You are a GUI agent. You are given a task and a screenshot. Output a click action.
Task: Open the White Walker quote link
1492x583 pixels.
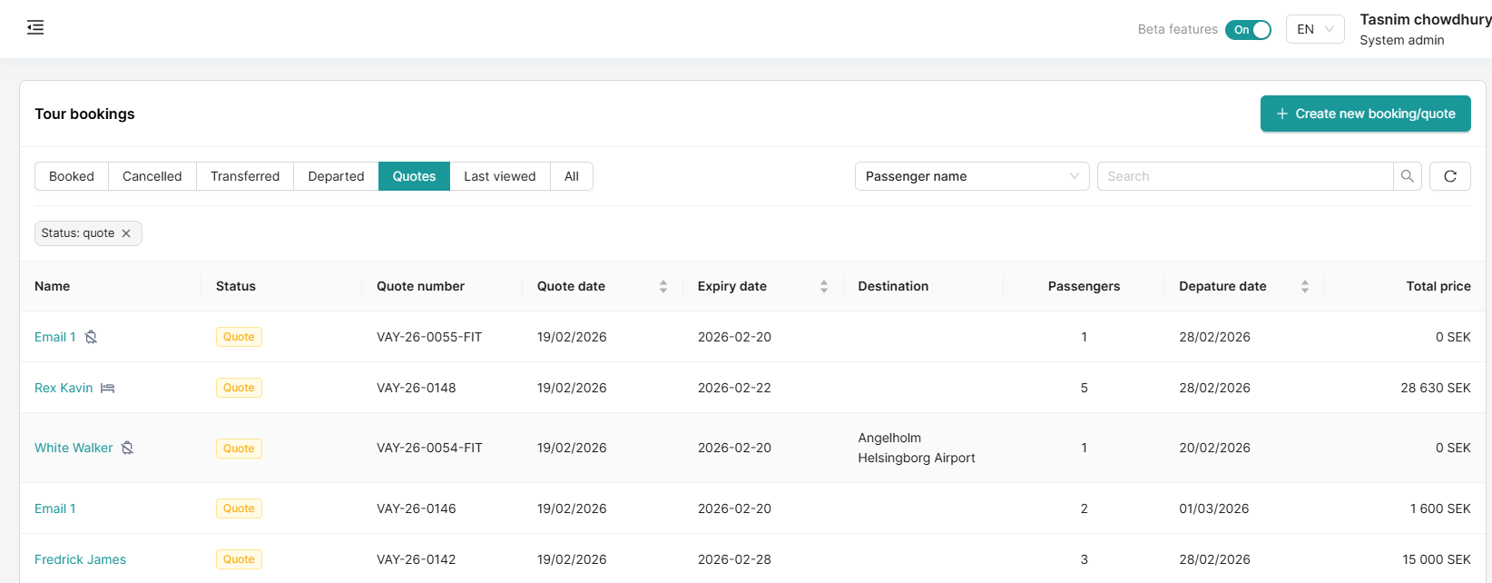[x=74, y=448]
